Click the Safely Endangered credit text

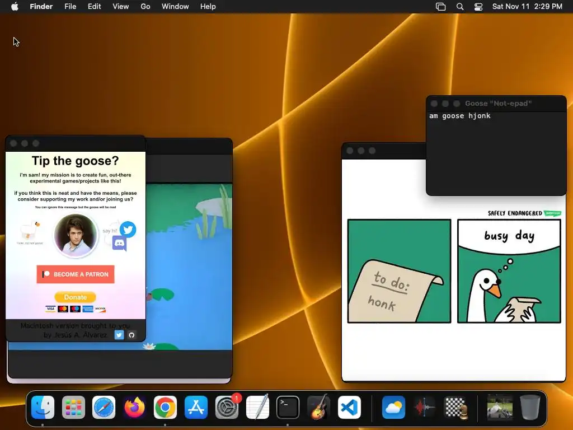[x=515, y=213]
